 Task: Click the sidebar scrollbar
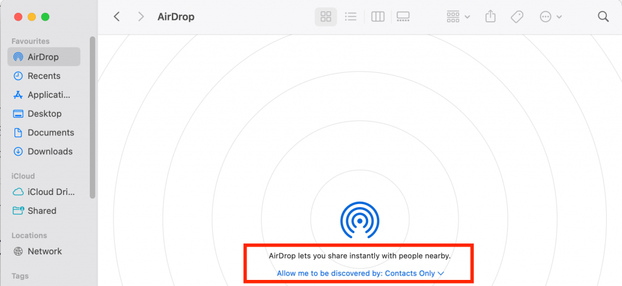point(92,117)
